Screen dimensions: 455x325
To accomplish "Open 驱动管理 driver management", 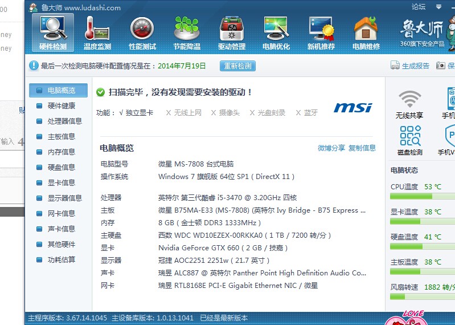I will click(x=232, y=33).
